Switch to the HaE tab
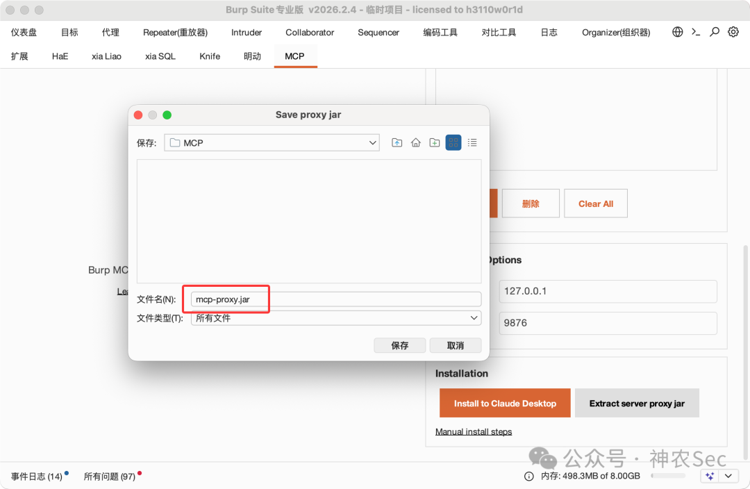This screenshot has height=489, width=750. [60, 56]
